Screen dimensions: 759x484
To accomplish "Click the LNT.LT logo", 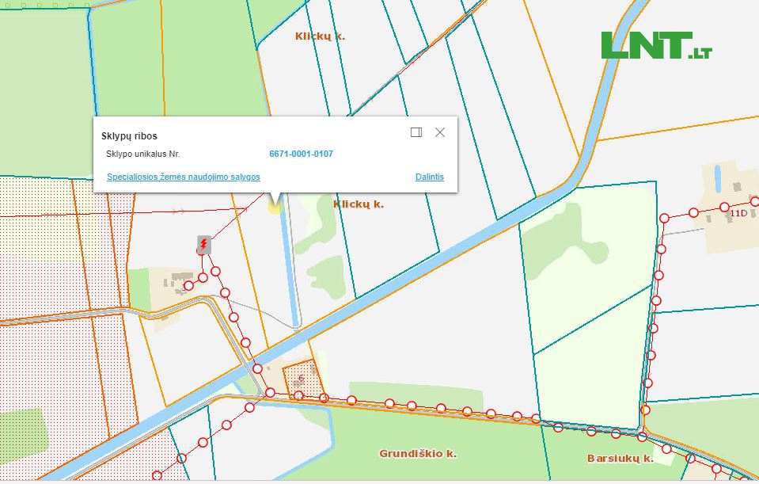I will (656, 45).
